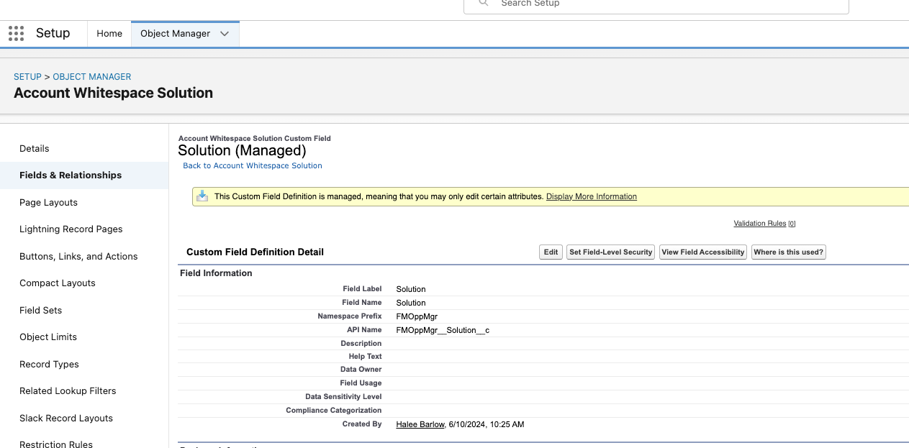Click the Edit button

(551, 252)
